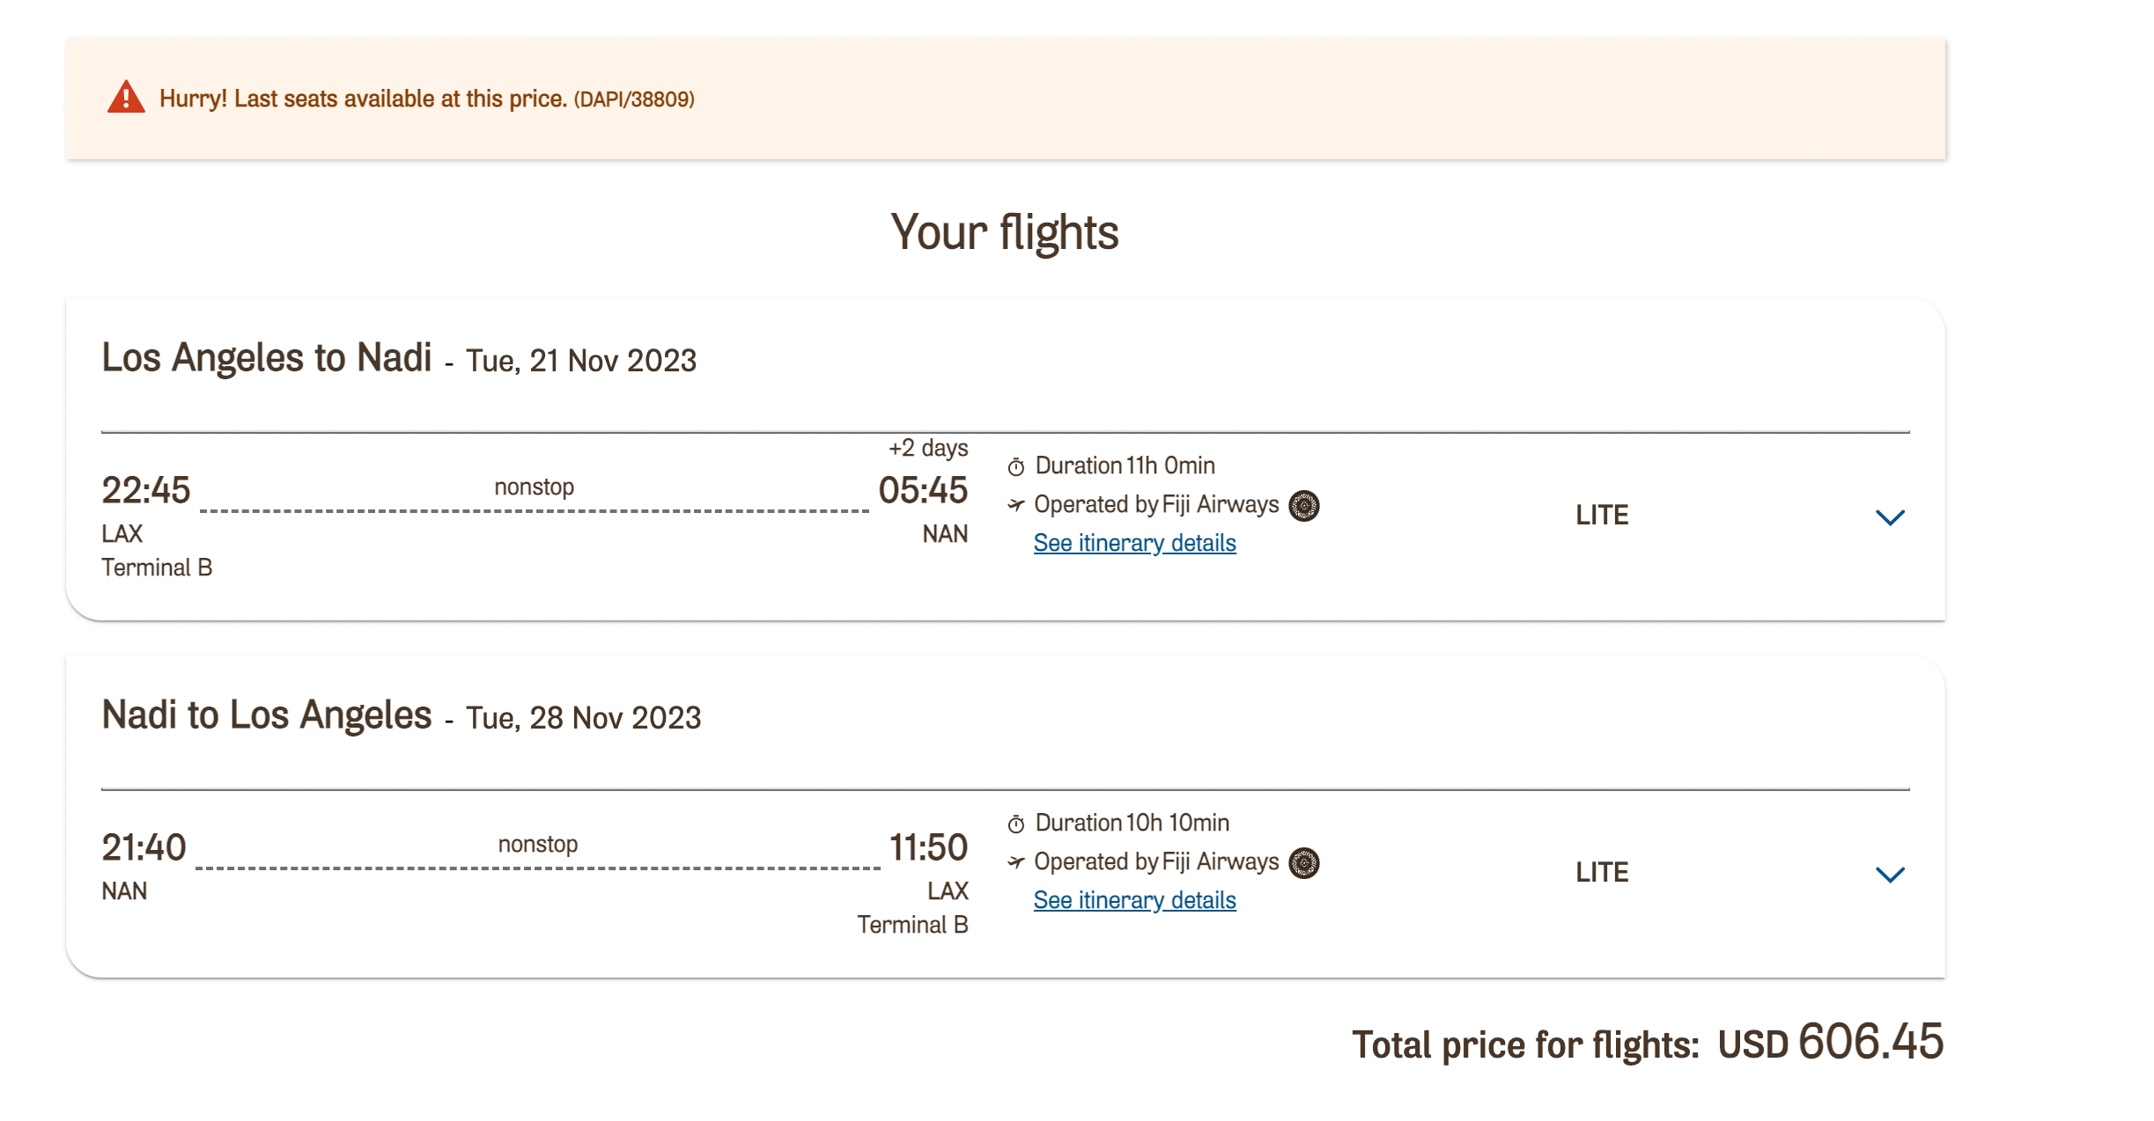Select the LITE fare label on the return flight
The width and height of the screenshot is (2154, 1121).
(x=1602, y=873)
